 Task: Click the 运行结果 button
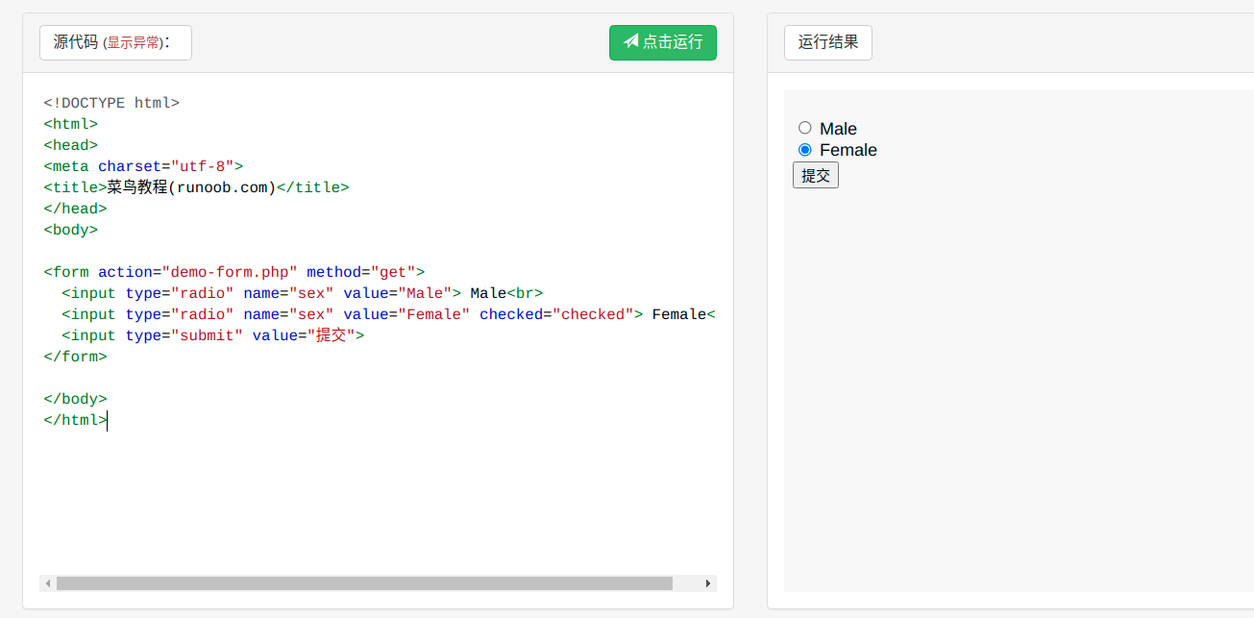tap(827, 42)
